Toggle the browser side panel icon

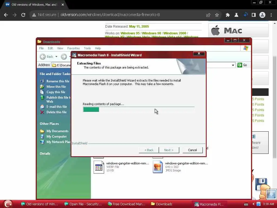254,15
